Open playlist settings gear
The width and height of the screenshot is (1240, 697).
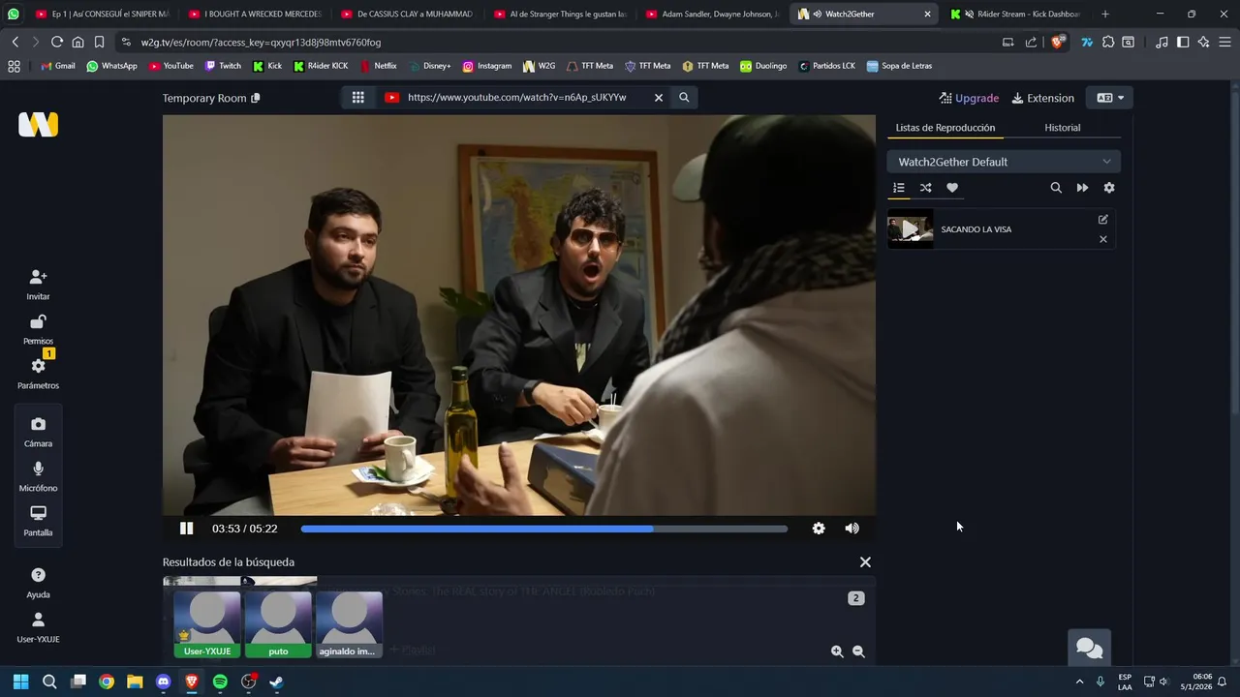(x=1109, y=188)
